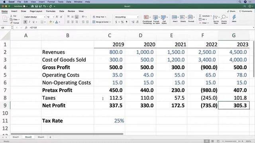This screenshot has height=143, width=255.
Task: Click the fx insert function icon
Action: click(x=26, y=28)
